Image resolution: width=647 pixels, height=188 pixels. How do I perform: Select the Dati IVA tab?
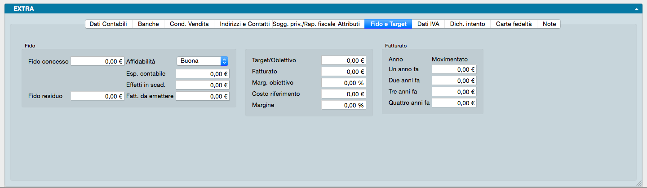click(428, 24)
